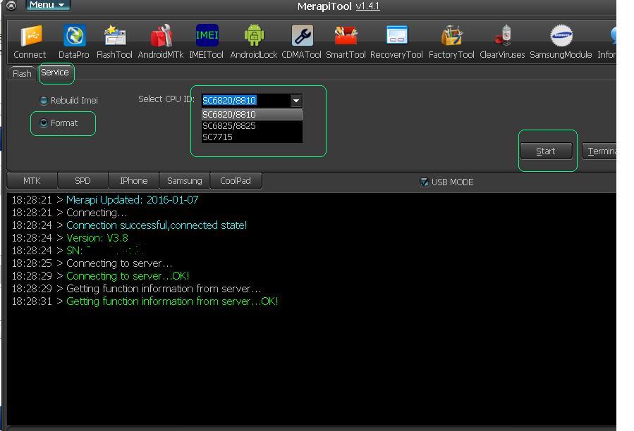634x431 pixels.
Task: Click the 'Connecting to server…OK!' log line
Action: click(128, 276)
